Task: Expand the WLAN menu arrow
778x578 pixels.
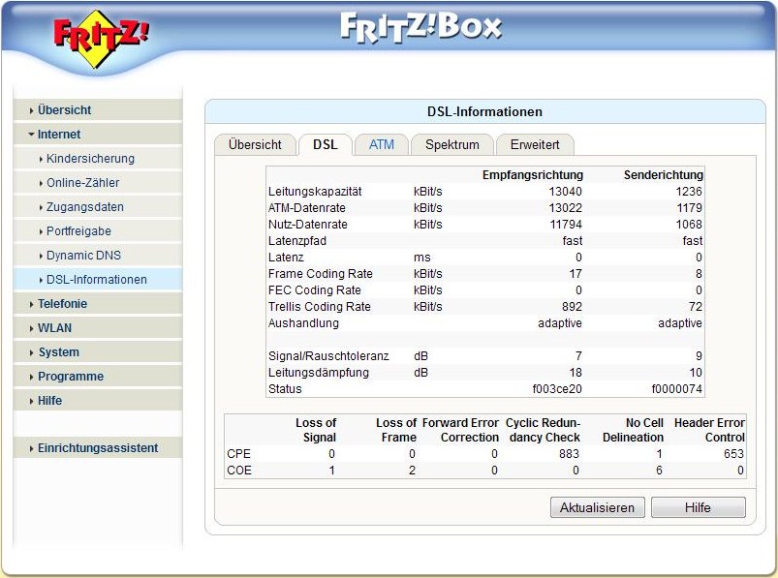Action: 32,328
